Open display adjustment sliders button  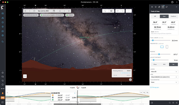coord(25,76)
